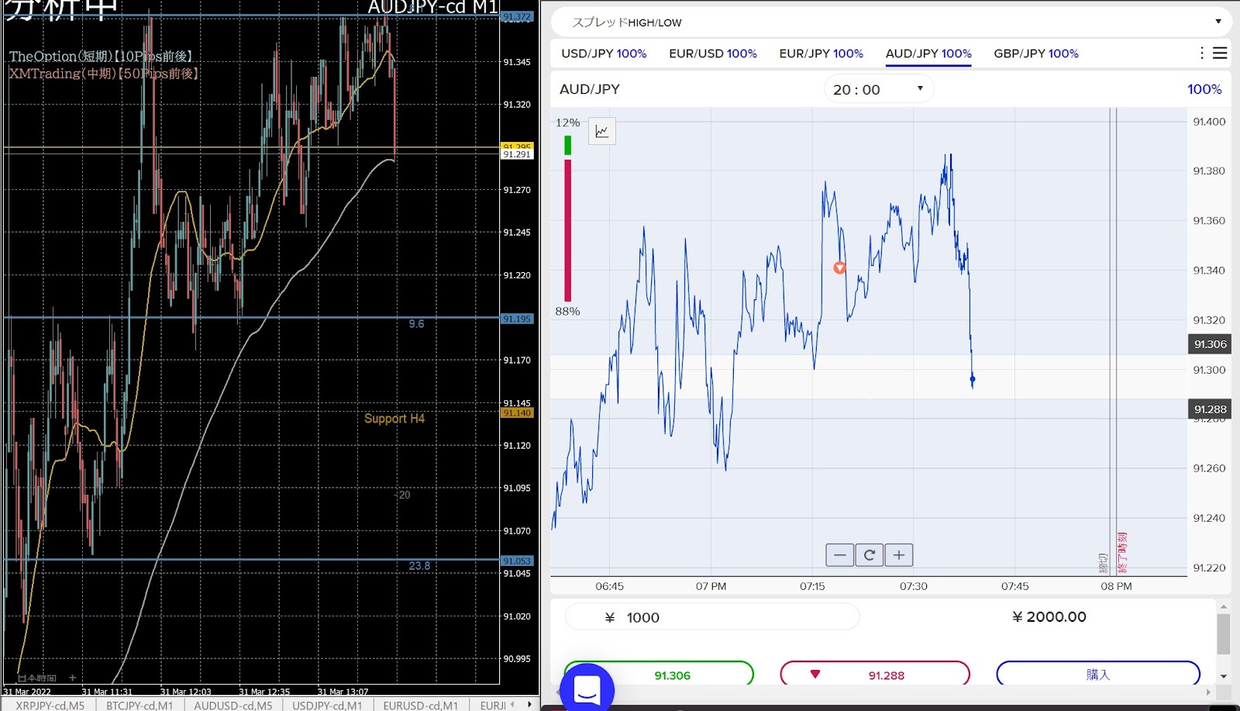The height and width of the screenshot is (711, 1240).
Task: Switch to the USD/JPY 100% tab
Action: click(x=603, y=53)
